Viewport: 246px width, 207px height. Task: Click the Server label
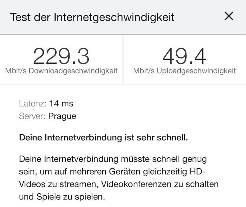pos(32,116)
